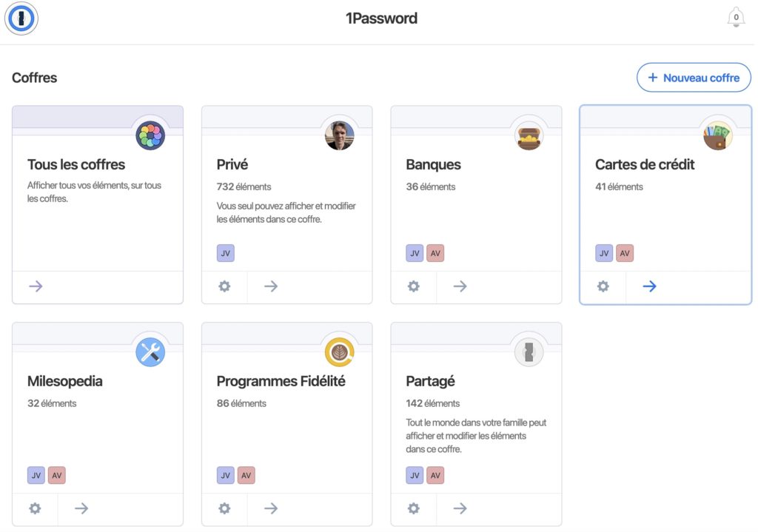Open Programmes Fidélité vault settings gear
The height and width of the screenshot is (532, 758).
(224, 508)
